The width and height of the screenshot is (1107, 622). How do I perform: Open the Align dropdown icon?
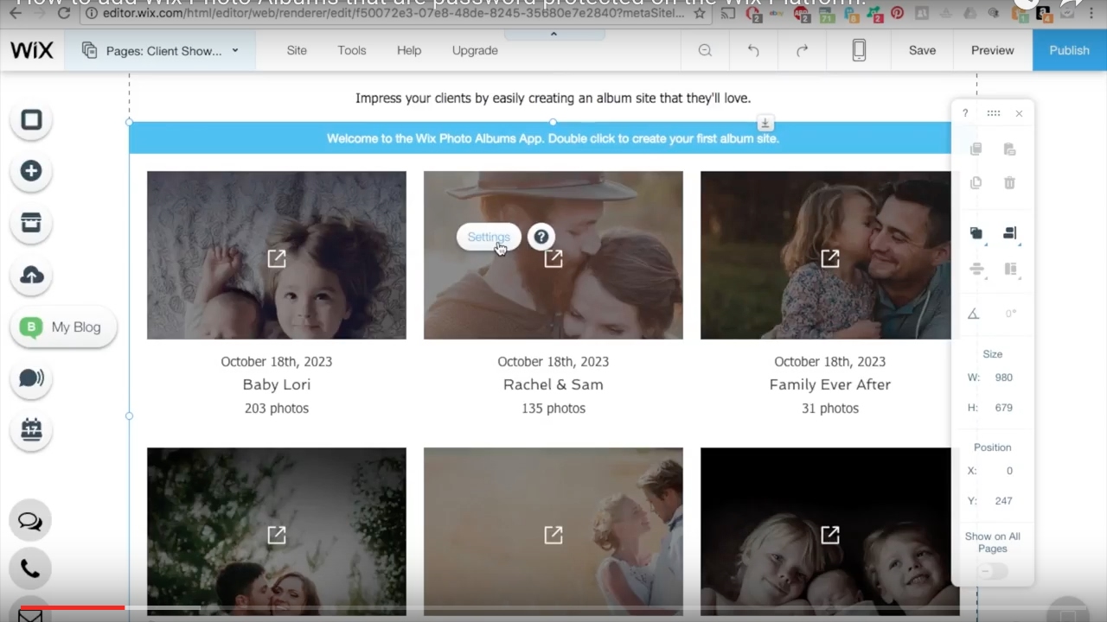coord(1009,233)
